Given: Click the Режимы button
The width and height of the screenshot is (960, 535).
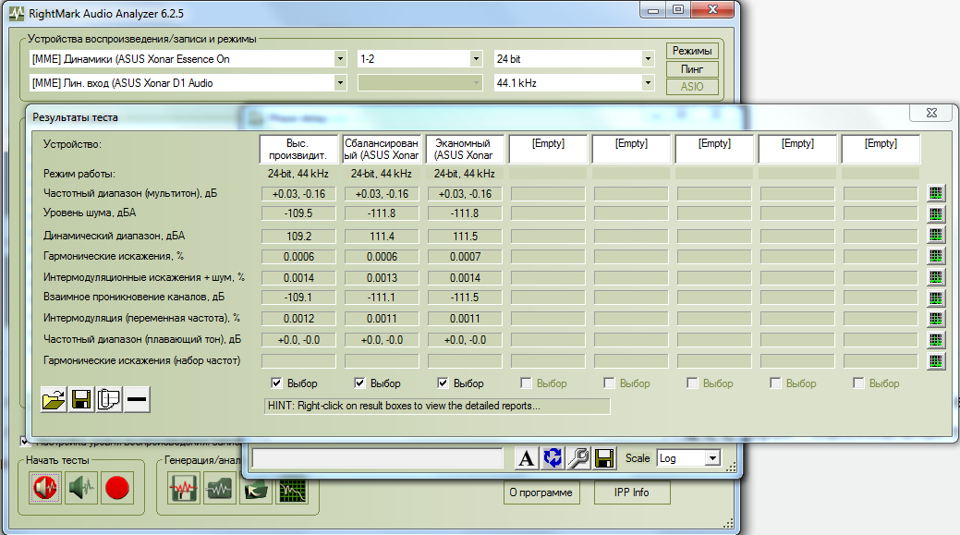Looking at the screenshot, I should pos(692,51).
